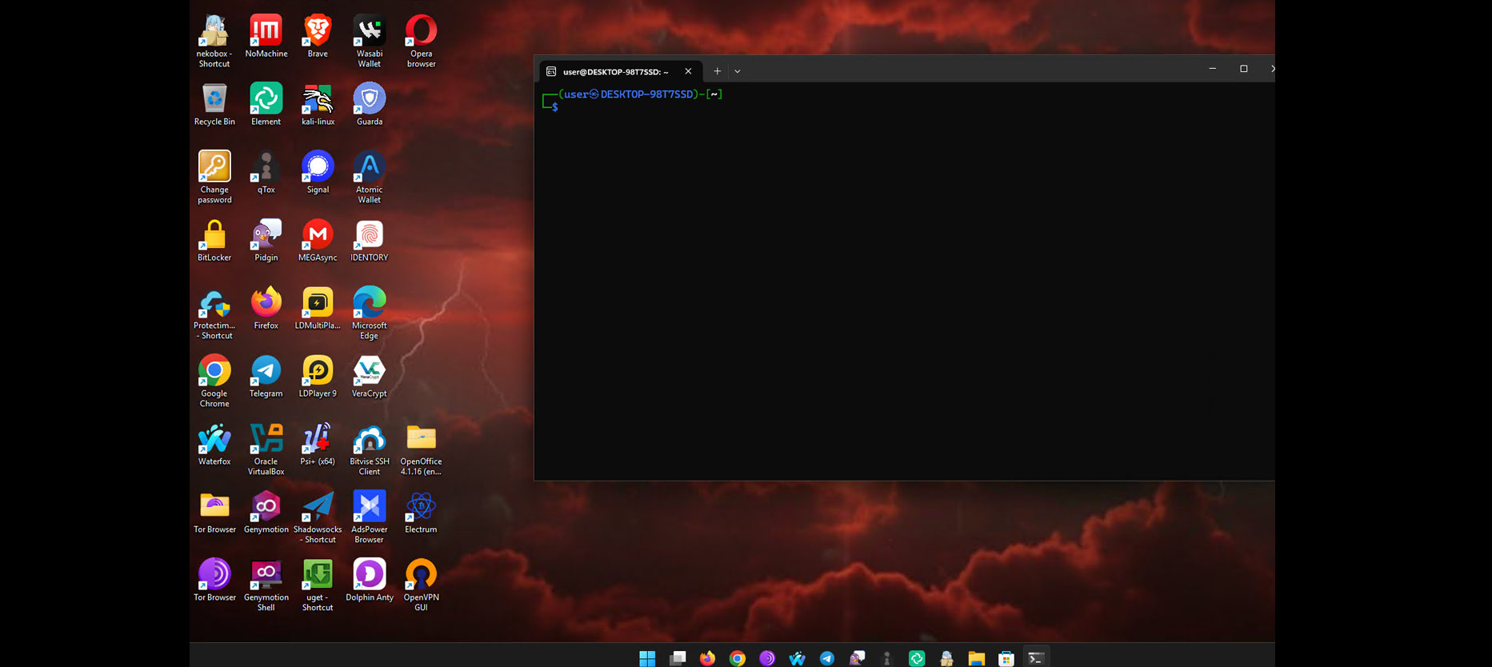Screen dimensions: 1492x667
Task: Select the kali-linux desktop shortcut
Action: pos(318,105)
